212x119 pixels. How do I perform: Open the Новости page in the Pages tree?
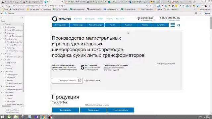10,81
